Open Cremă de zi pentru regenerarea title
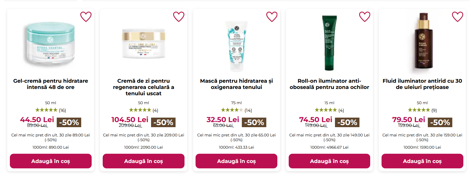Screen dimensions: 472x180 pyautogui.click(x=144, y=87)
